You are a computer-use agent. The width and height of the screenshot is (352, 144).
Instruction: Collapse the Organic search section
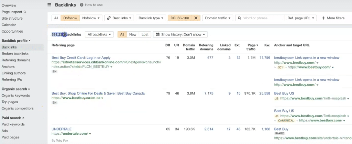pyautogui.click(x=16, y=89)
